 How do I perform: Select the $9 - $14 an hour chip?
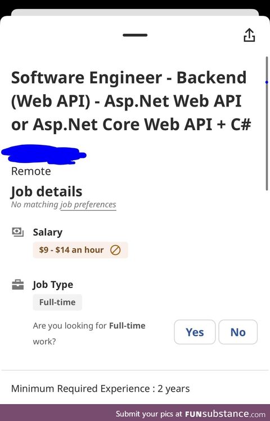[80, 250]
